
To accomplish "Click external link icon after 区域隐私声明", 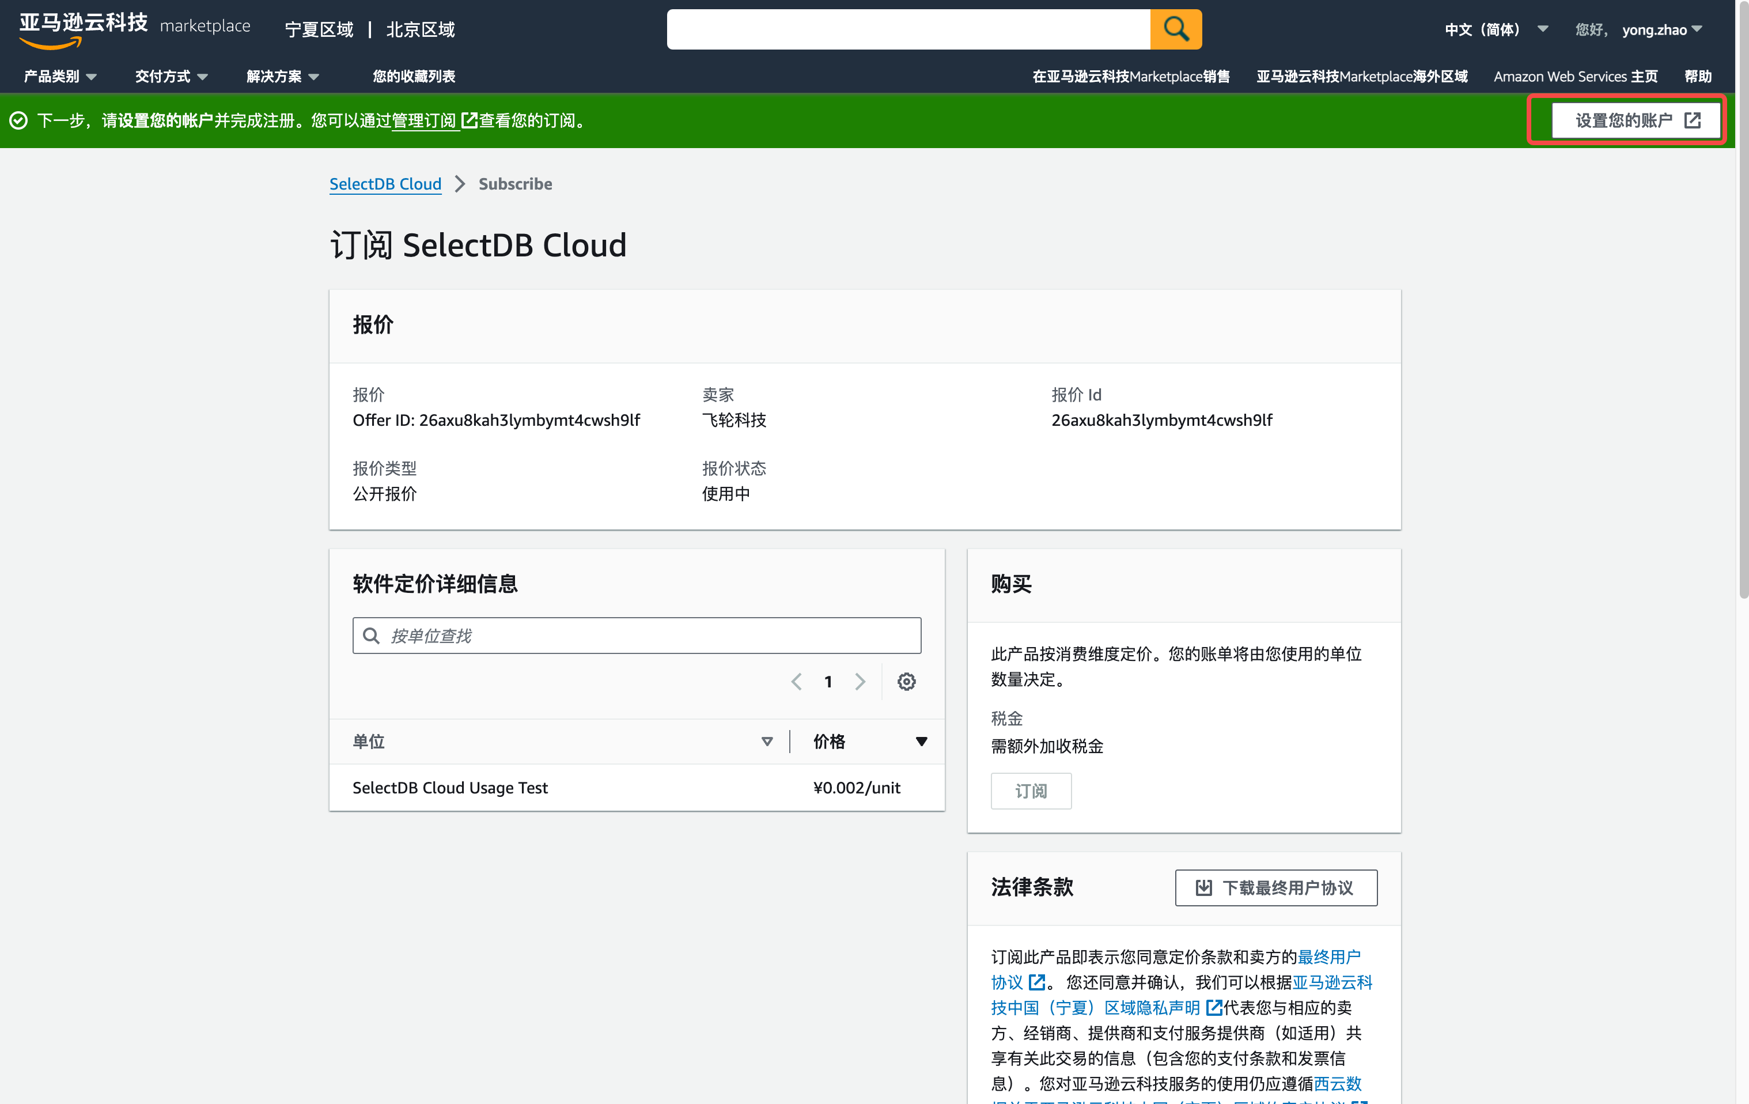I will point(1214,1007).
